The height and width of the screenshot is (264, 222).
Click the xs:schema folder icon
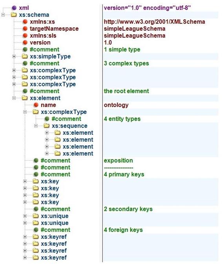[14, 15]
